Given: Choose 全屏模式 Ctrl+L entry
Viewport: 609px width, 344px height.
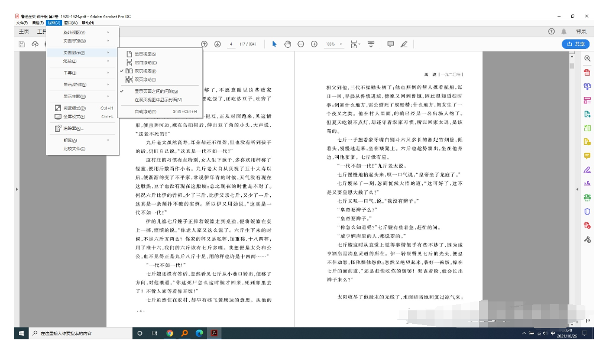Looking at the screenshot, I should point(82,116).
